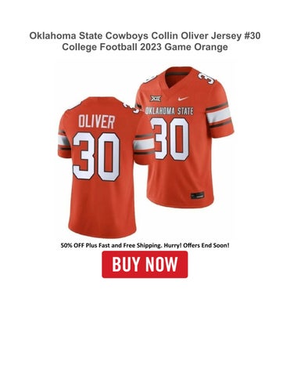Screen dimensions: 290x376
Task: Click the College Football 2023 Game Orange line
Action: point(145,47)
